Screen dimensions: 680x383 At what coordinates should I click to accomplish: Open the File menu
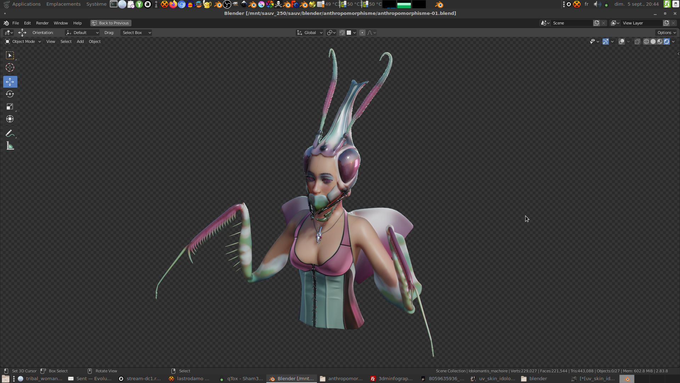point(16,23)
